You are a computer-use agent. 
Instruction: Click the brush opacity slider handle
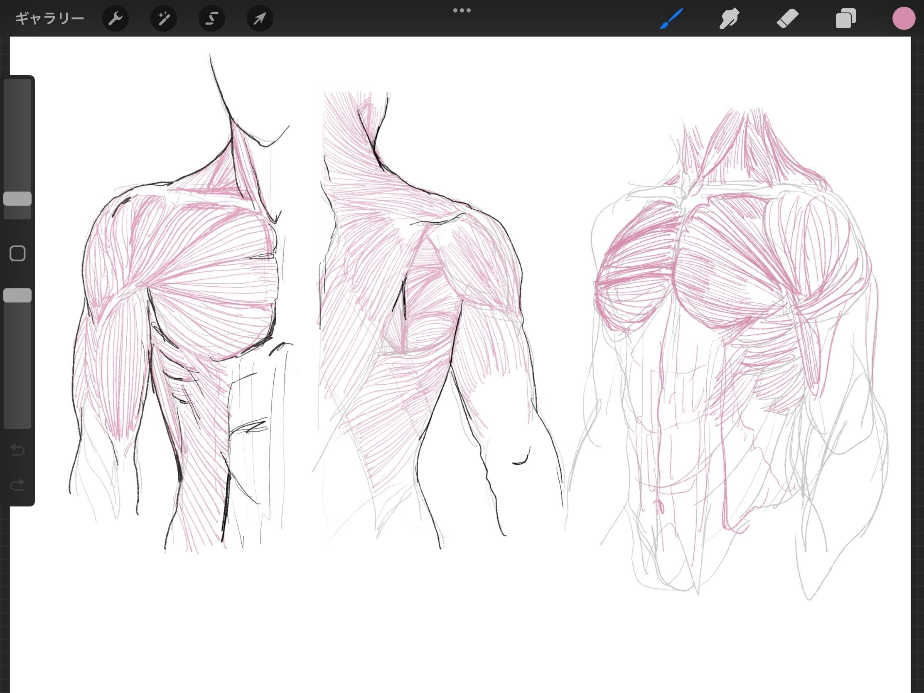(17, 295)
